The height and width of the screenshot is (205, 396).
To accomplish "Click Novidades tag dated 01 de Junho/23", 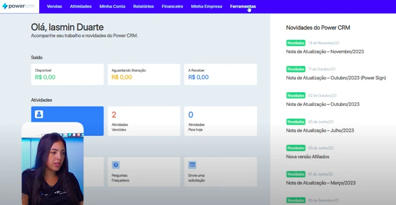I will tap(296, 174).
